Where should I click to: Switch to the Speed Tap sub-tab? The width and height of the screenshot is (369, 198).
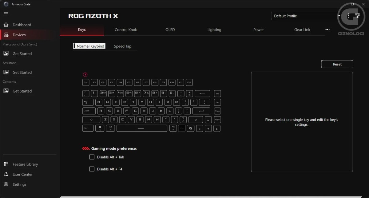(x=122, y=46)
